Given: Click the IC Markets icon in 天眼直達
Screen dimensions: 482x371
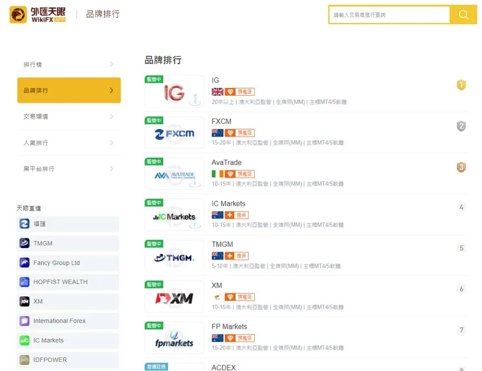Looking at the screenshot, I should [25, 340].
